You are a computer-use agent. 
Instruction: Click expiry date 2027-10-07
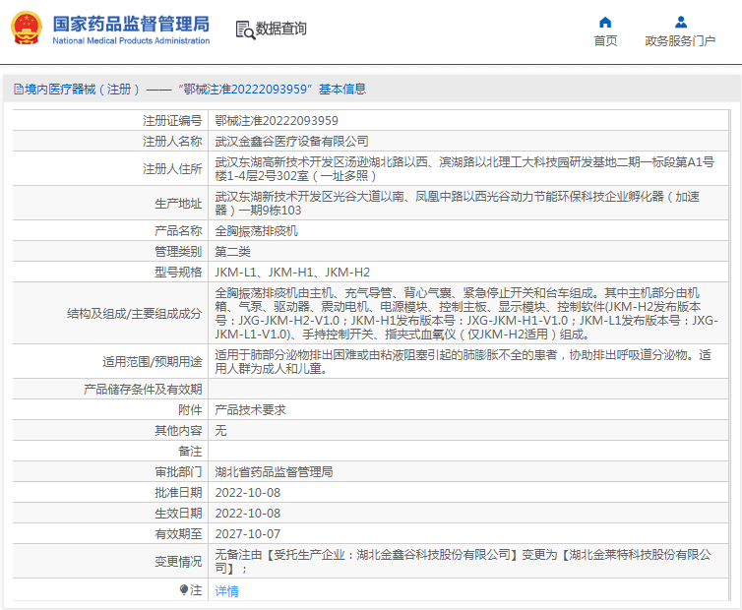click(x=247, y=534)
